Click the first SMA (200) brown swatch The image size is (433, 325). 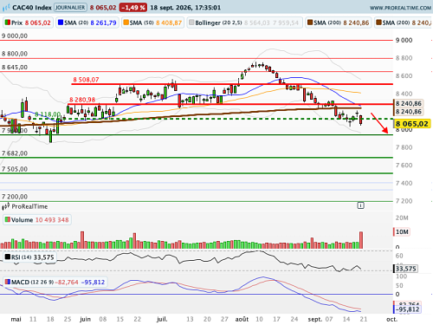click(x=310, y=23)
